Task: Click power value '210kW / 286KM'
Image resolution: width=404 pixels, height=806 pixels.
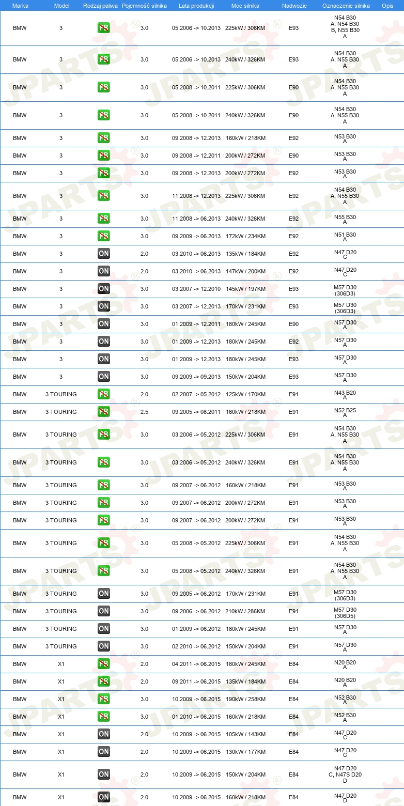Action: coord(245,611)
